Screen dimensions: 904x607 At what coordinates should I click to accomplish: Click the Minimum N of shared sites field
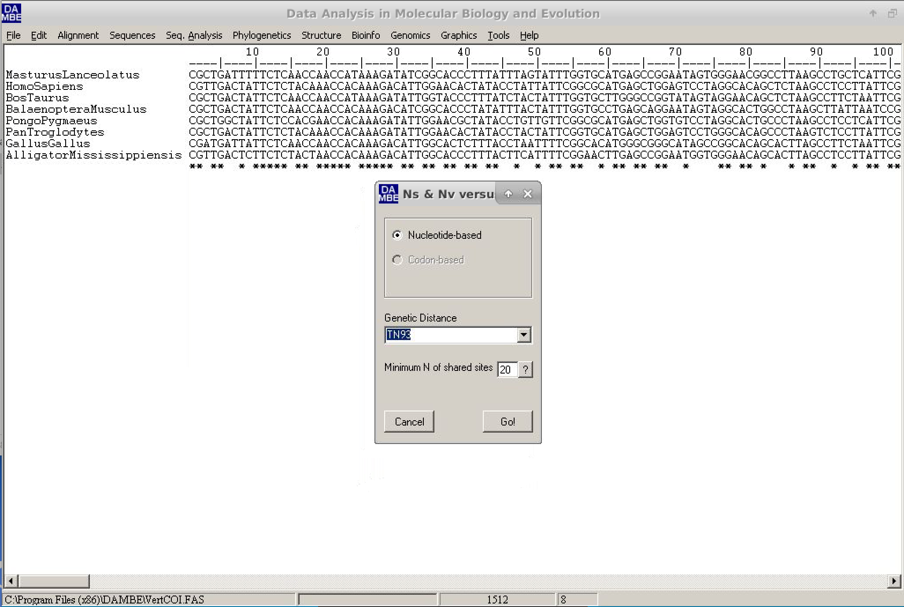507,370
